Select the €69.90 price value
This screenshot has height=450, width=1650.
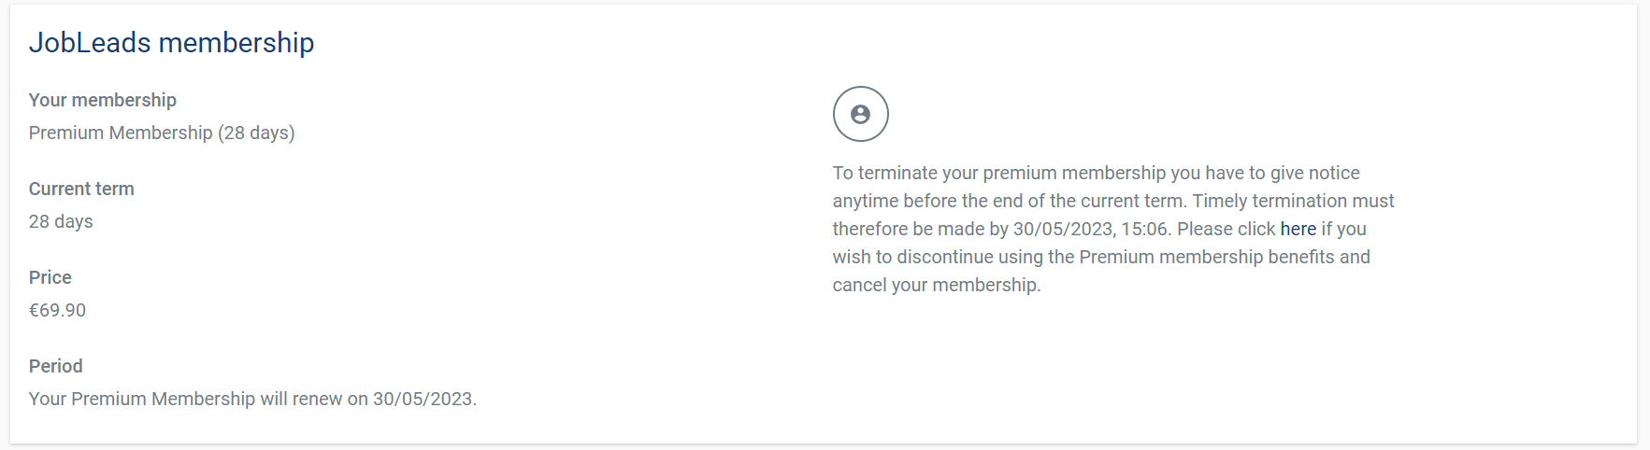[57, 310]
